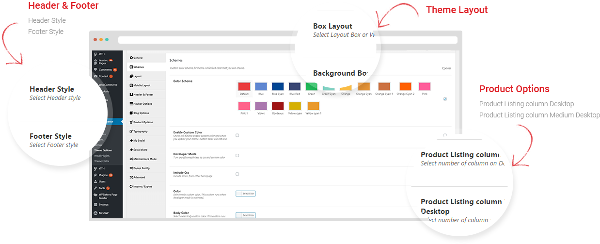This screenshot has height=244, width=600.
Task: Open the WPBakery Page Builder menu
Action: click(x=107, y=196)
